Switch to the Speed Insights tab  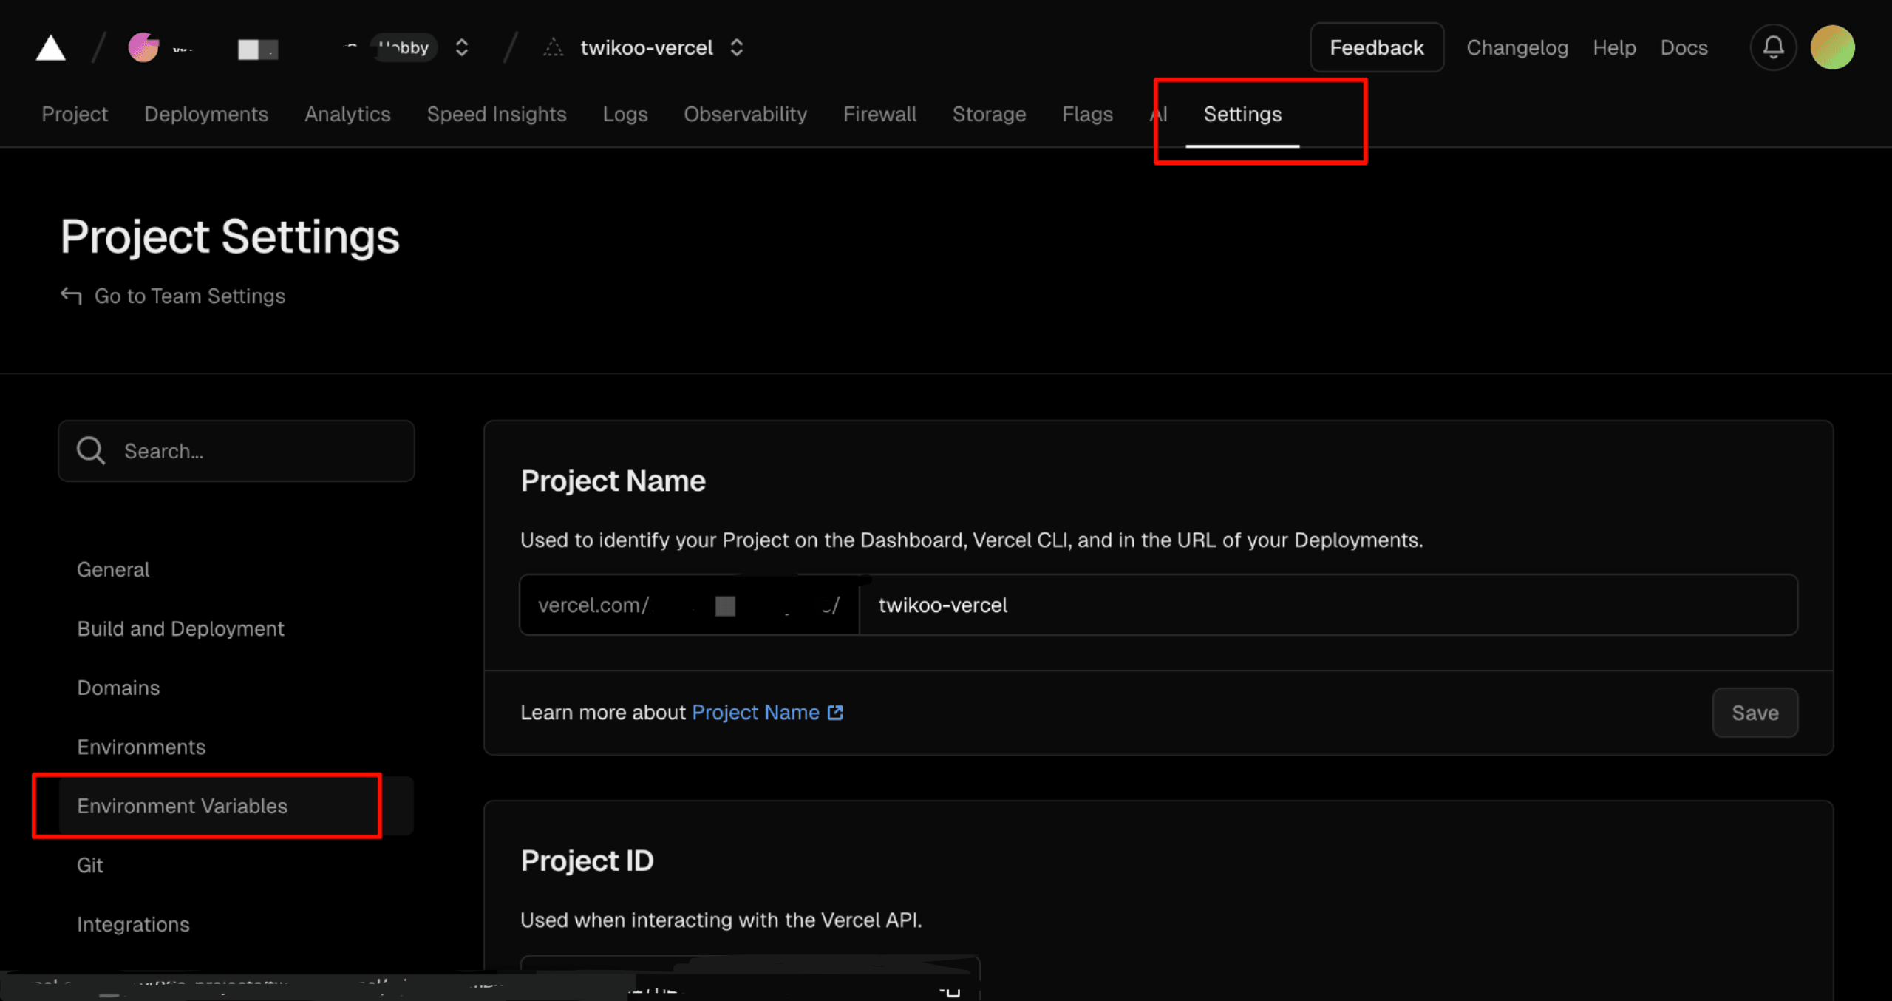pyautogui.click(x=497, y=114)
